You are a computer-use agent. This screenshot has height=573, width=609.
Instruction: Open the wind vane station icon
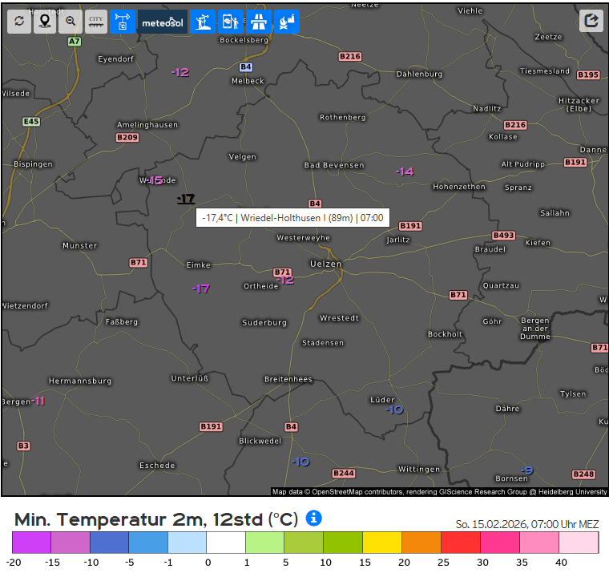point(123,22)
